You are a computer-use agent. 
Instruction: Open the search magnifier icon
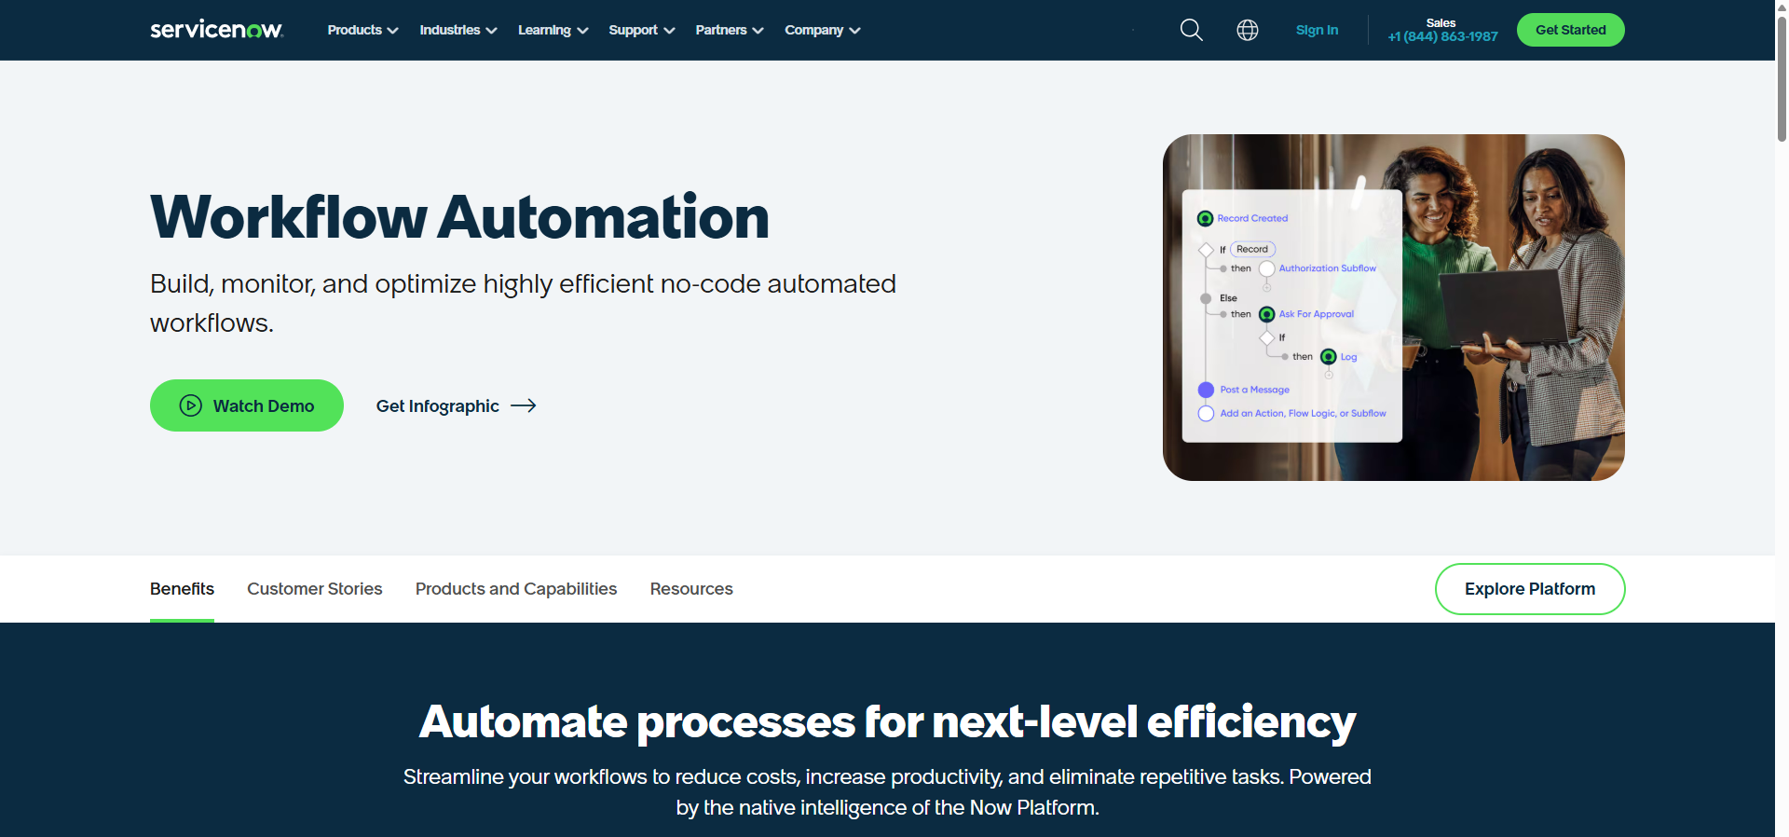(x=1191, y=30)
